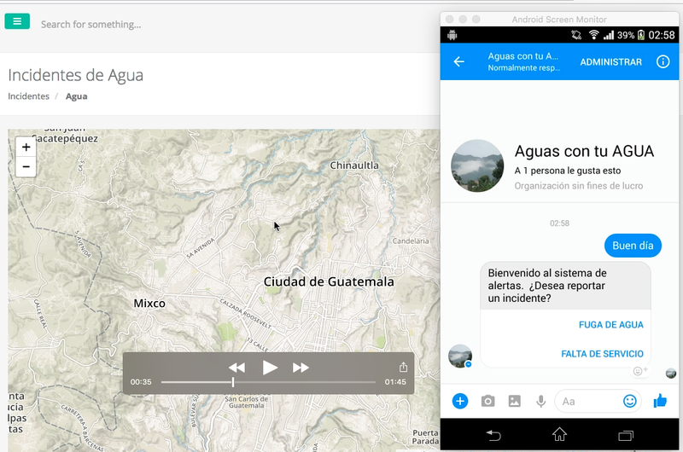This screenshot has width=683, height=452.
Task: Tap the microphone voice message icon
Action: [x=540, y=401]
